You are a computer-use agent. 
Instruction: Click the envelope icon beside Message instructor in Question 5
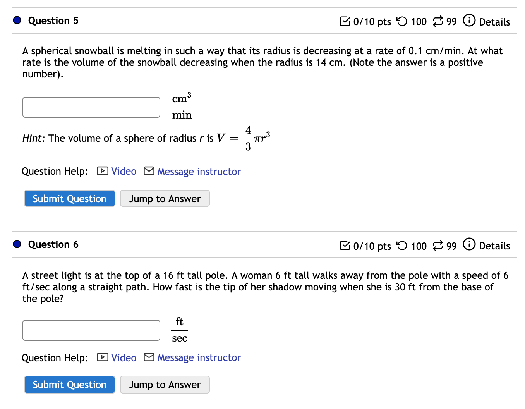(149, 171)
